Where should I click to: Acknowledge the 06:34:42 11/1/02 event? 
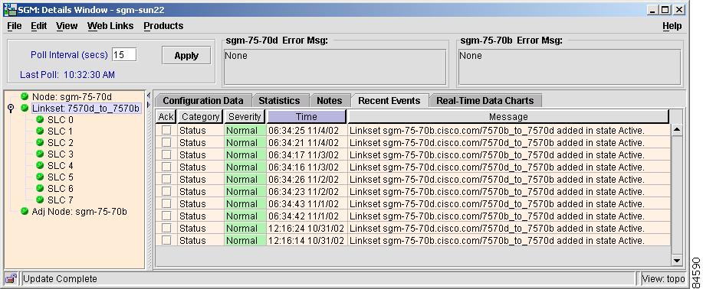click(x=166, y=216)
